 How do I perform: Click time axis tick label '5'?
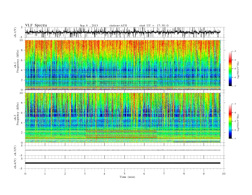click(x=124, y=174)
